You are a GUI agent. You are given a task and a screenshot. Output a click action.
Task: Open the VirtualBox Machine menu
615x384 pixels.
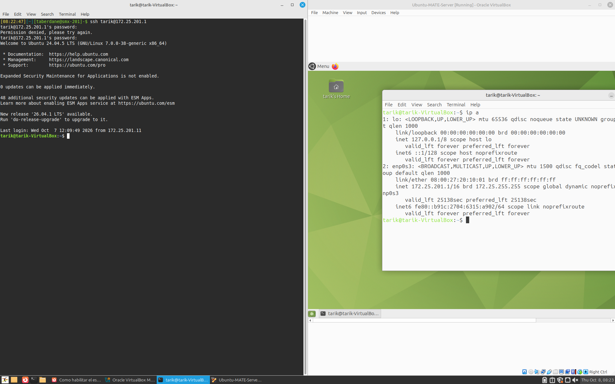tap(330, 12)
